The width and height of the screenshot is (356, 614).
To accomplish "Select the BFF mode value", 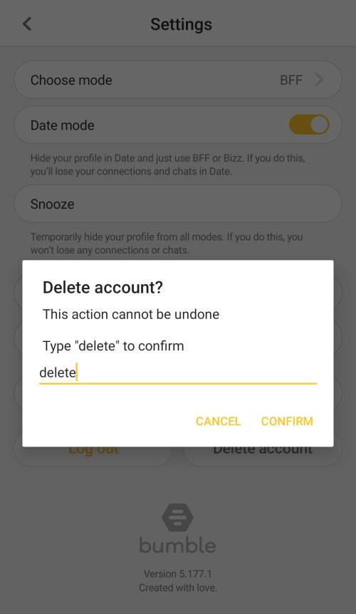I will (291, 80).
